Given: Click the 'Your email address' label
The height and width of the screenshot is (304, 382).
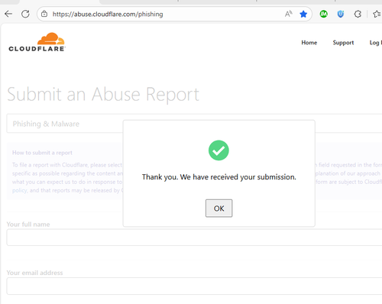Looking at the screenshot, I should [x=34, y=273].
